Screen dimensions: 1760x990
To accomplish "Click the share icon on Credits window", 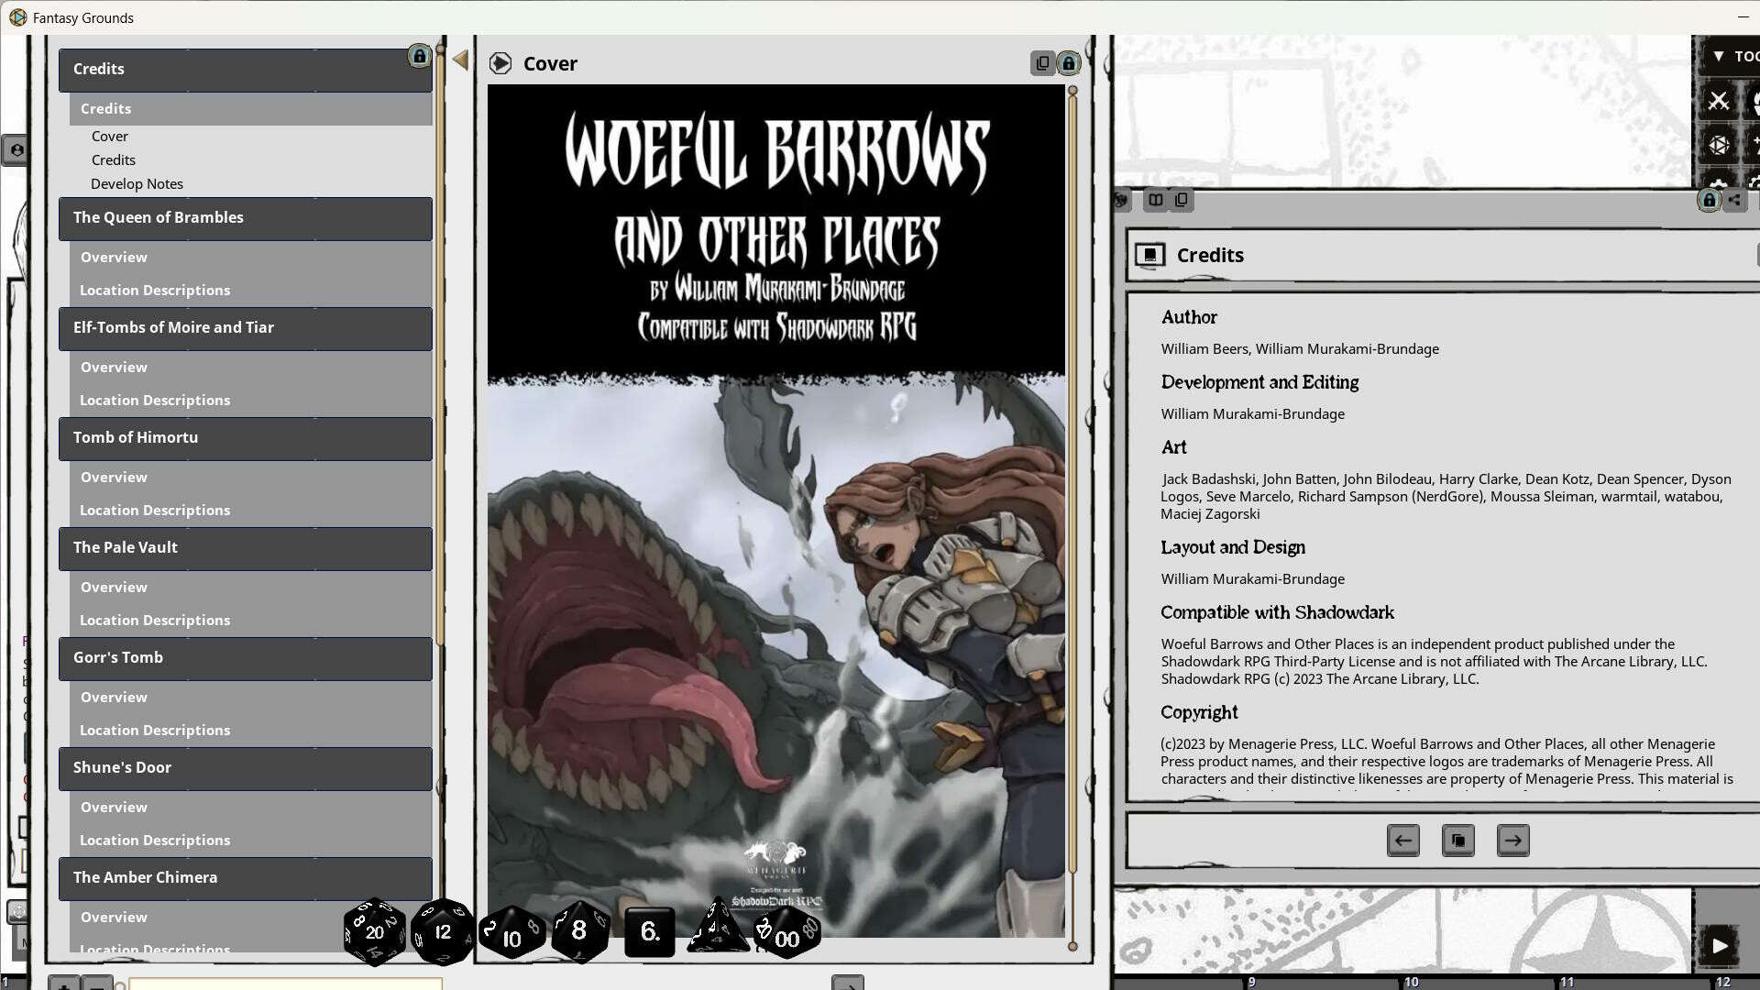I will pos(1734,200).
